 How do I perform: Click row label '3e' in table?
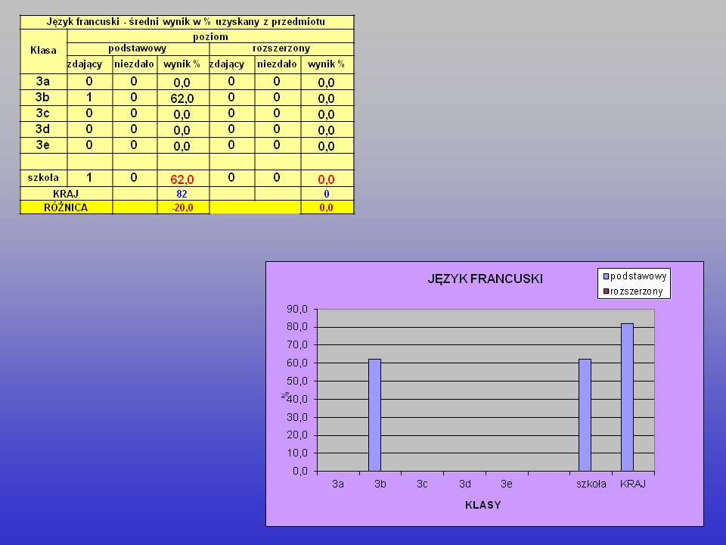[x=42, y=145]
